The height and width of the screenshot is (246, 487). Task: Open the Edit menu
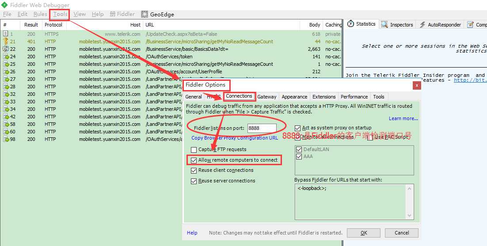tap(23, 14)
